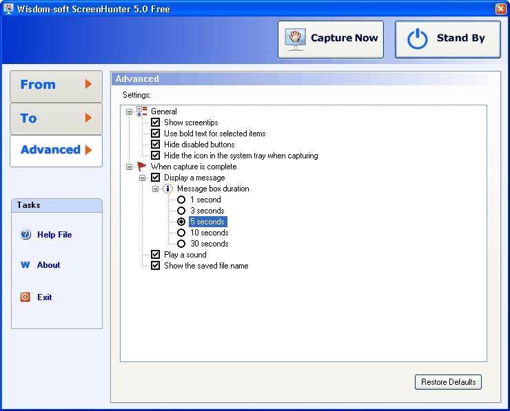Click the Stand By power icon

[417, 39]
